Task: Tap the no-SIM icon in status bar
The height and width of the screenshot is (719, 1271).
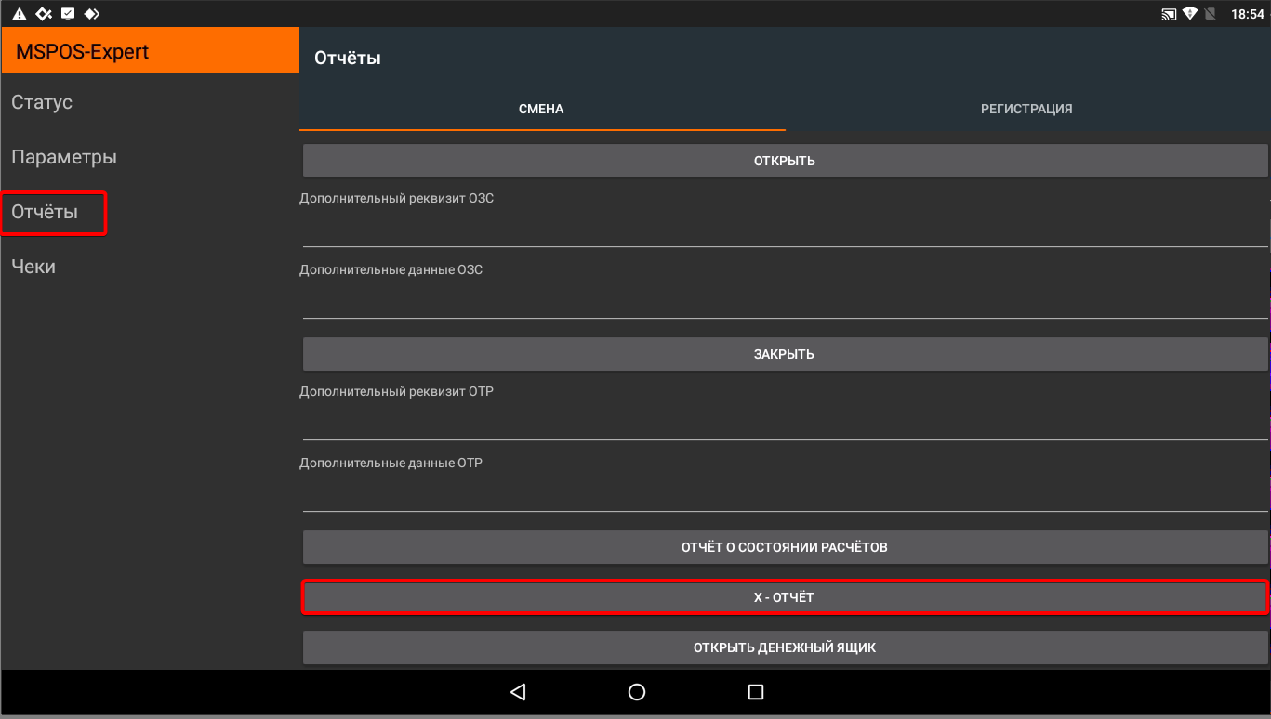Action: click(x=1210, y=14)
